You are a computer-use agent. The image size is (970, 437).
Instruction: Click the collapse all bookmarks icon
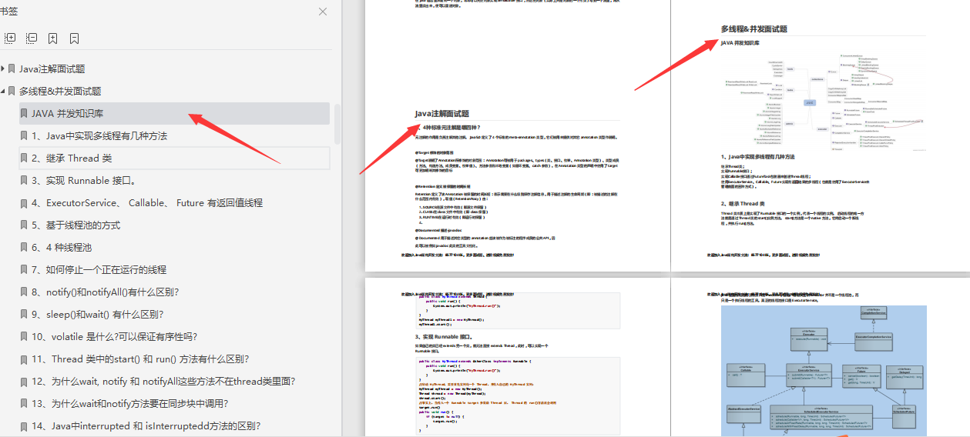(x=32, y=38)
